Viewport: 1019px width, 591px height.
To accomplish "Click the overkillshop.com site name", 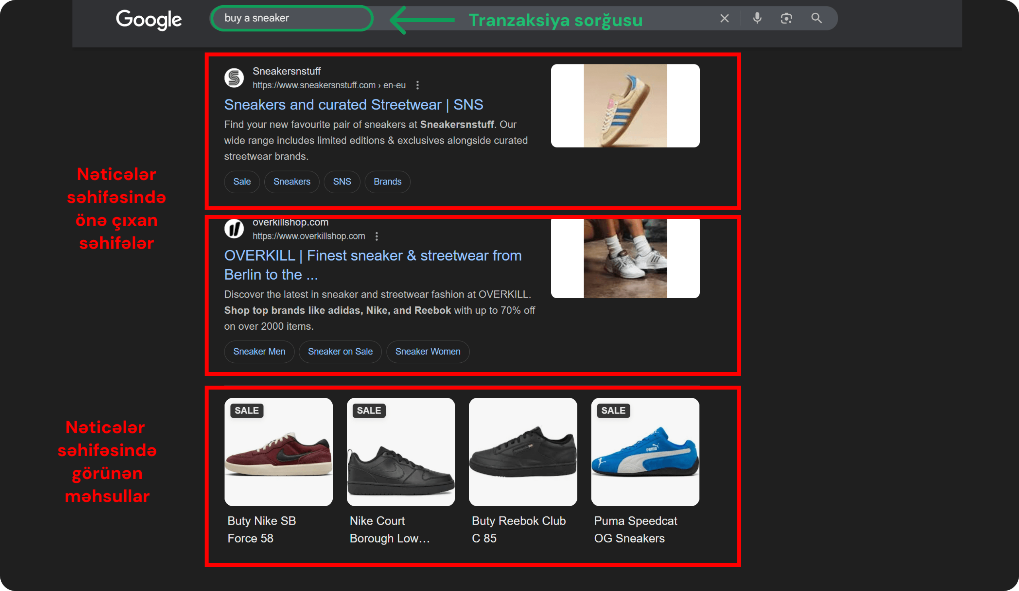I will (x=290, y=222).
